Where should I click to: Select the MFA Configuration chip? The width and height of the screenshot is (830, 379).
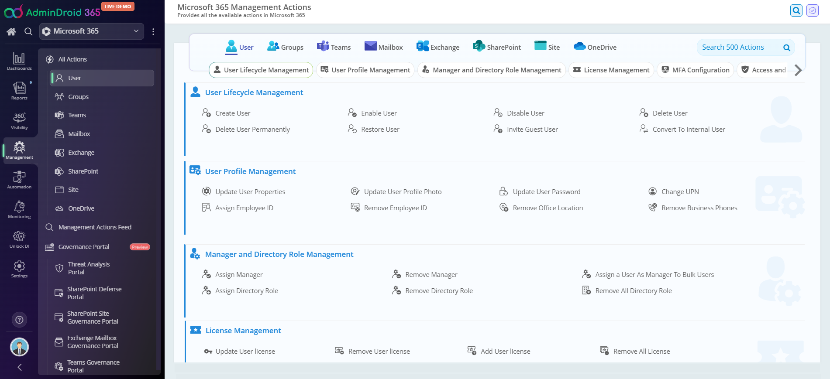(695, 70)
